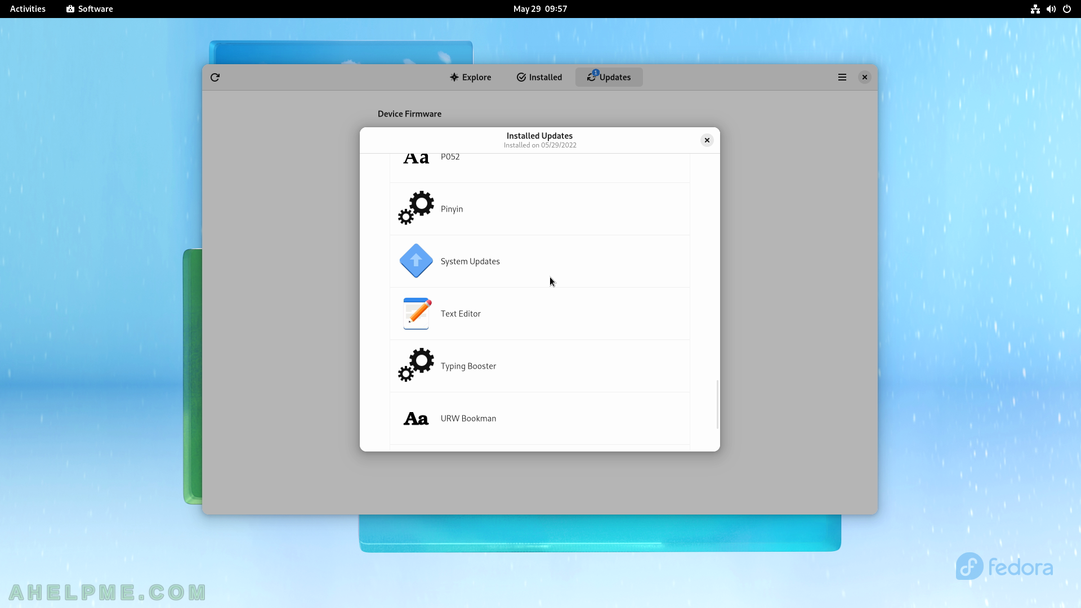
Task: Click the Typing Booster gears icon
Action: click(416, 365)
